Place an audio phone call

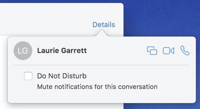click(185, 50)
